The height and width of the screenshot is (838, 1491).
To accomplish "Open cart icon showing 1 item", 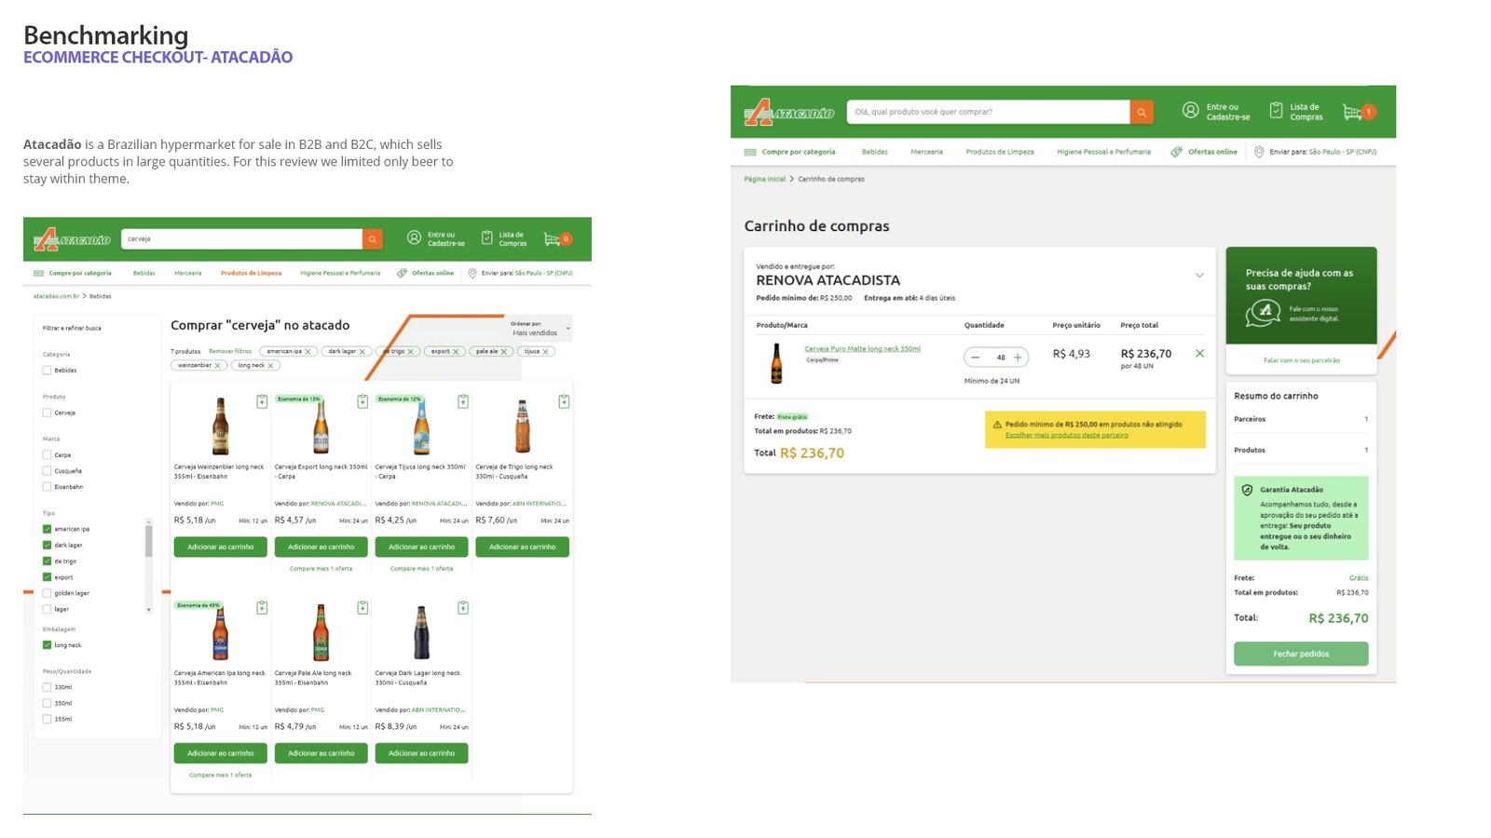I will tap(1359, 112).
